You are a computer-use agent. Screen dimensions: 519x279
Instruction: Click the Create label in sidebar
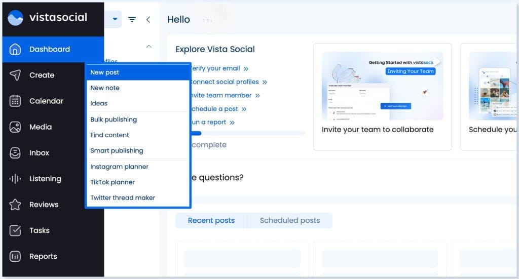pos(42,75)
